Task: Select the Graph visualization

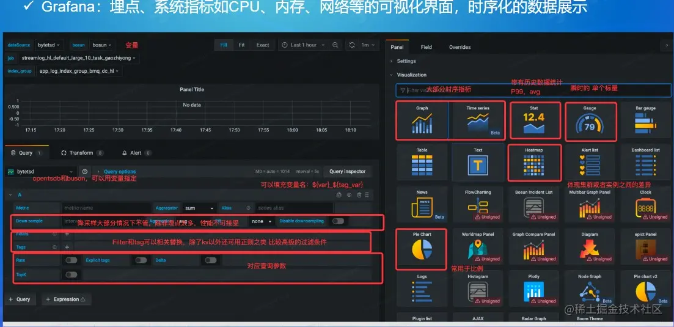Action: (x=422, y=120)
